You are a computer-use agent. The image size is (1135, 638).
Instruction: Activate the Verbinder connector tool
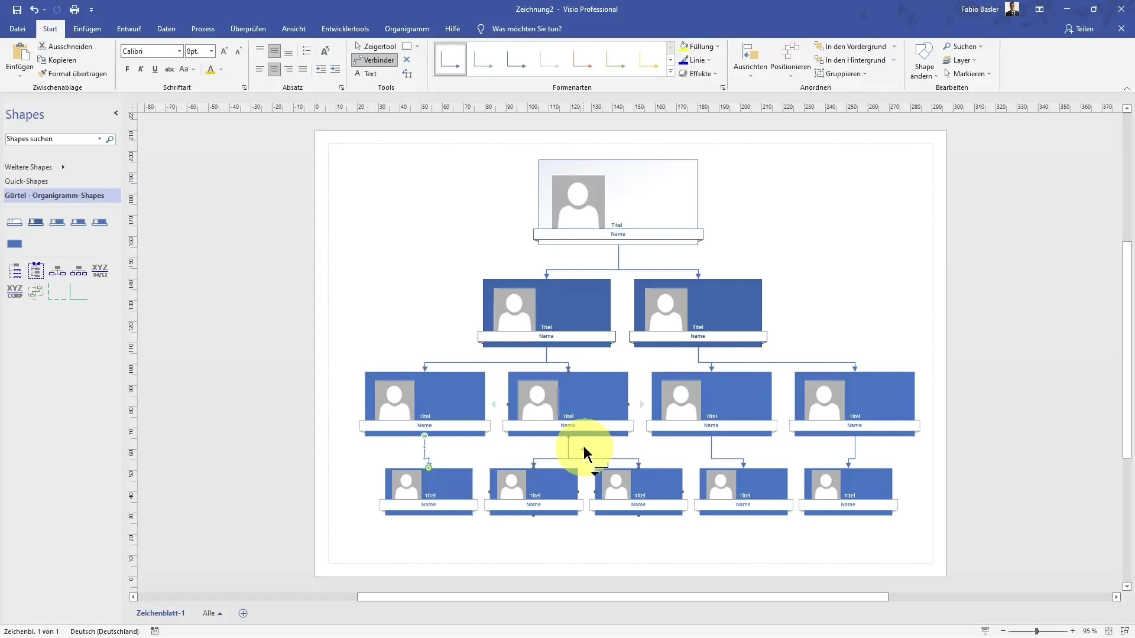coord(374,60)
